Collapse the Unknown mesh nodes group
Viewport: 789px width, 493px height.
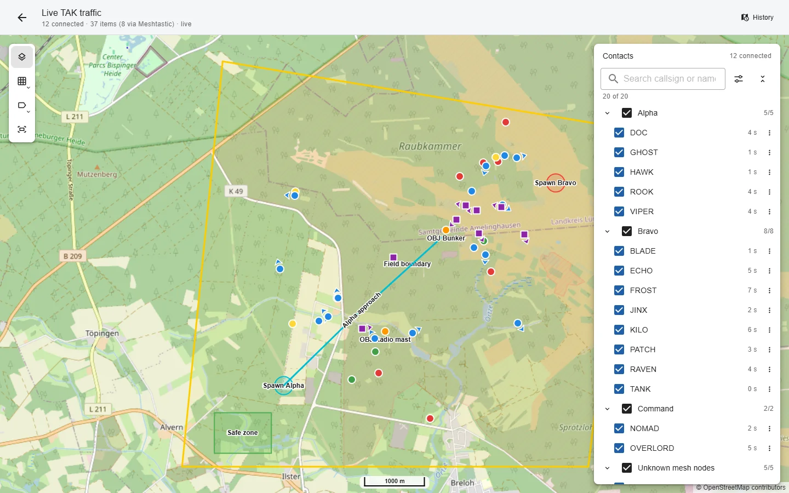(607, 468)
